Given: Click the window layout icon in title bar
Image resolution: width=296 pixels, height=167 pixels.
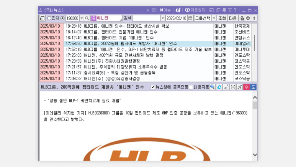Looking at the screenshot, I should pos(211,10).
